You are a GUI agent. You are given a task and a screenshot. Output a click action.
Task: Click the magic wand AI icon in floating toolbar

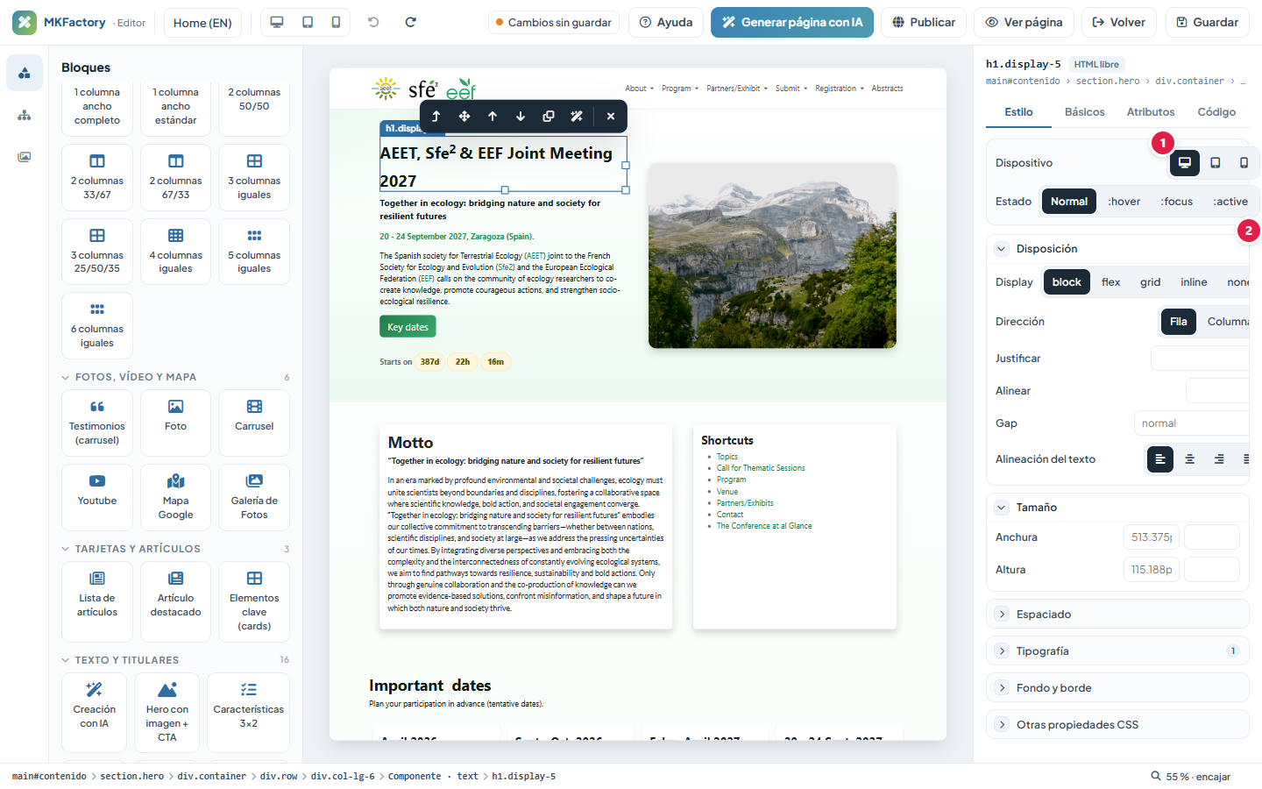point(577,116)
